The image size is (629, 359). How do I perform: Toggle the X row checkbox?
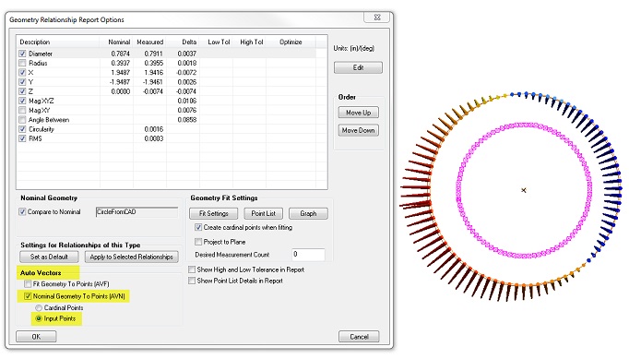22,72
